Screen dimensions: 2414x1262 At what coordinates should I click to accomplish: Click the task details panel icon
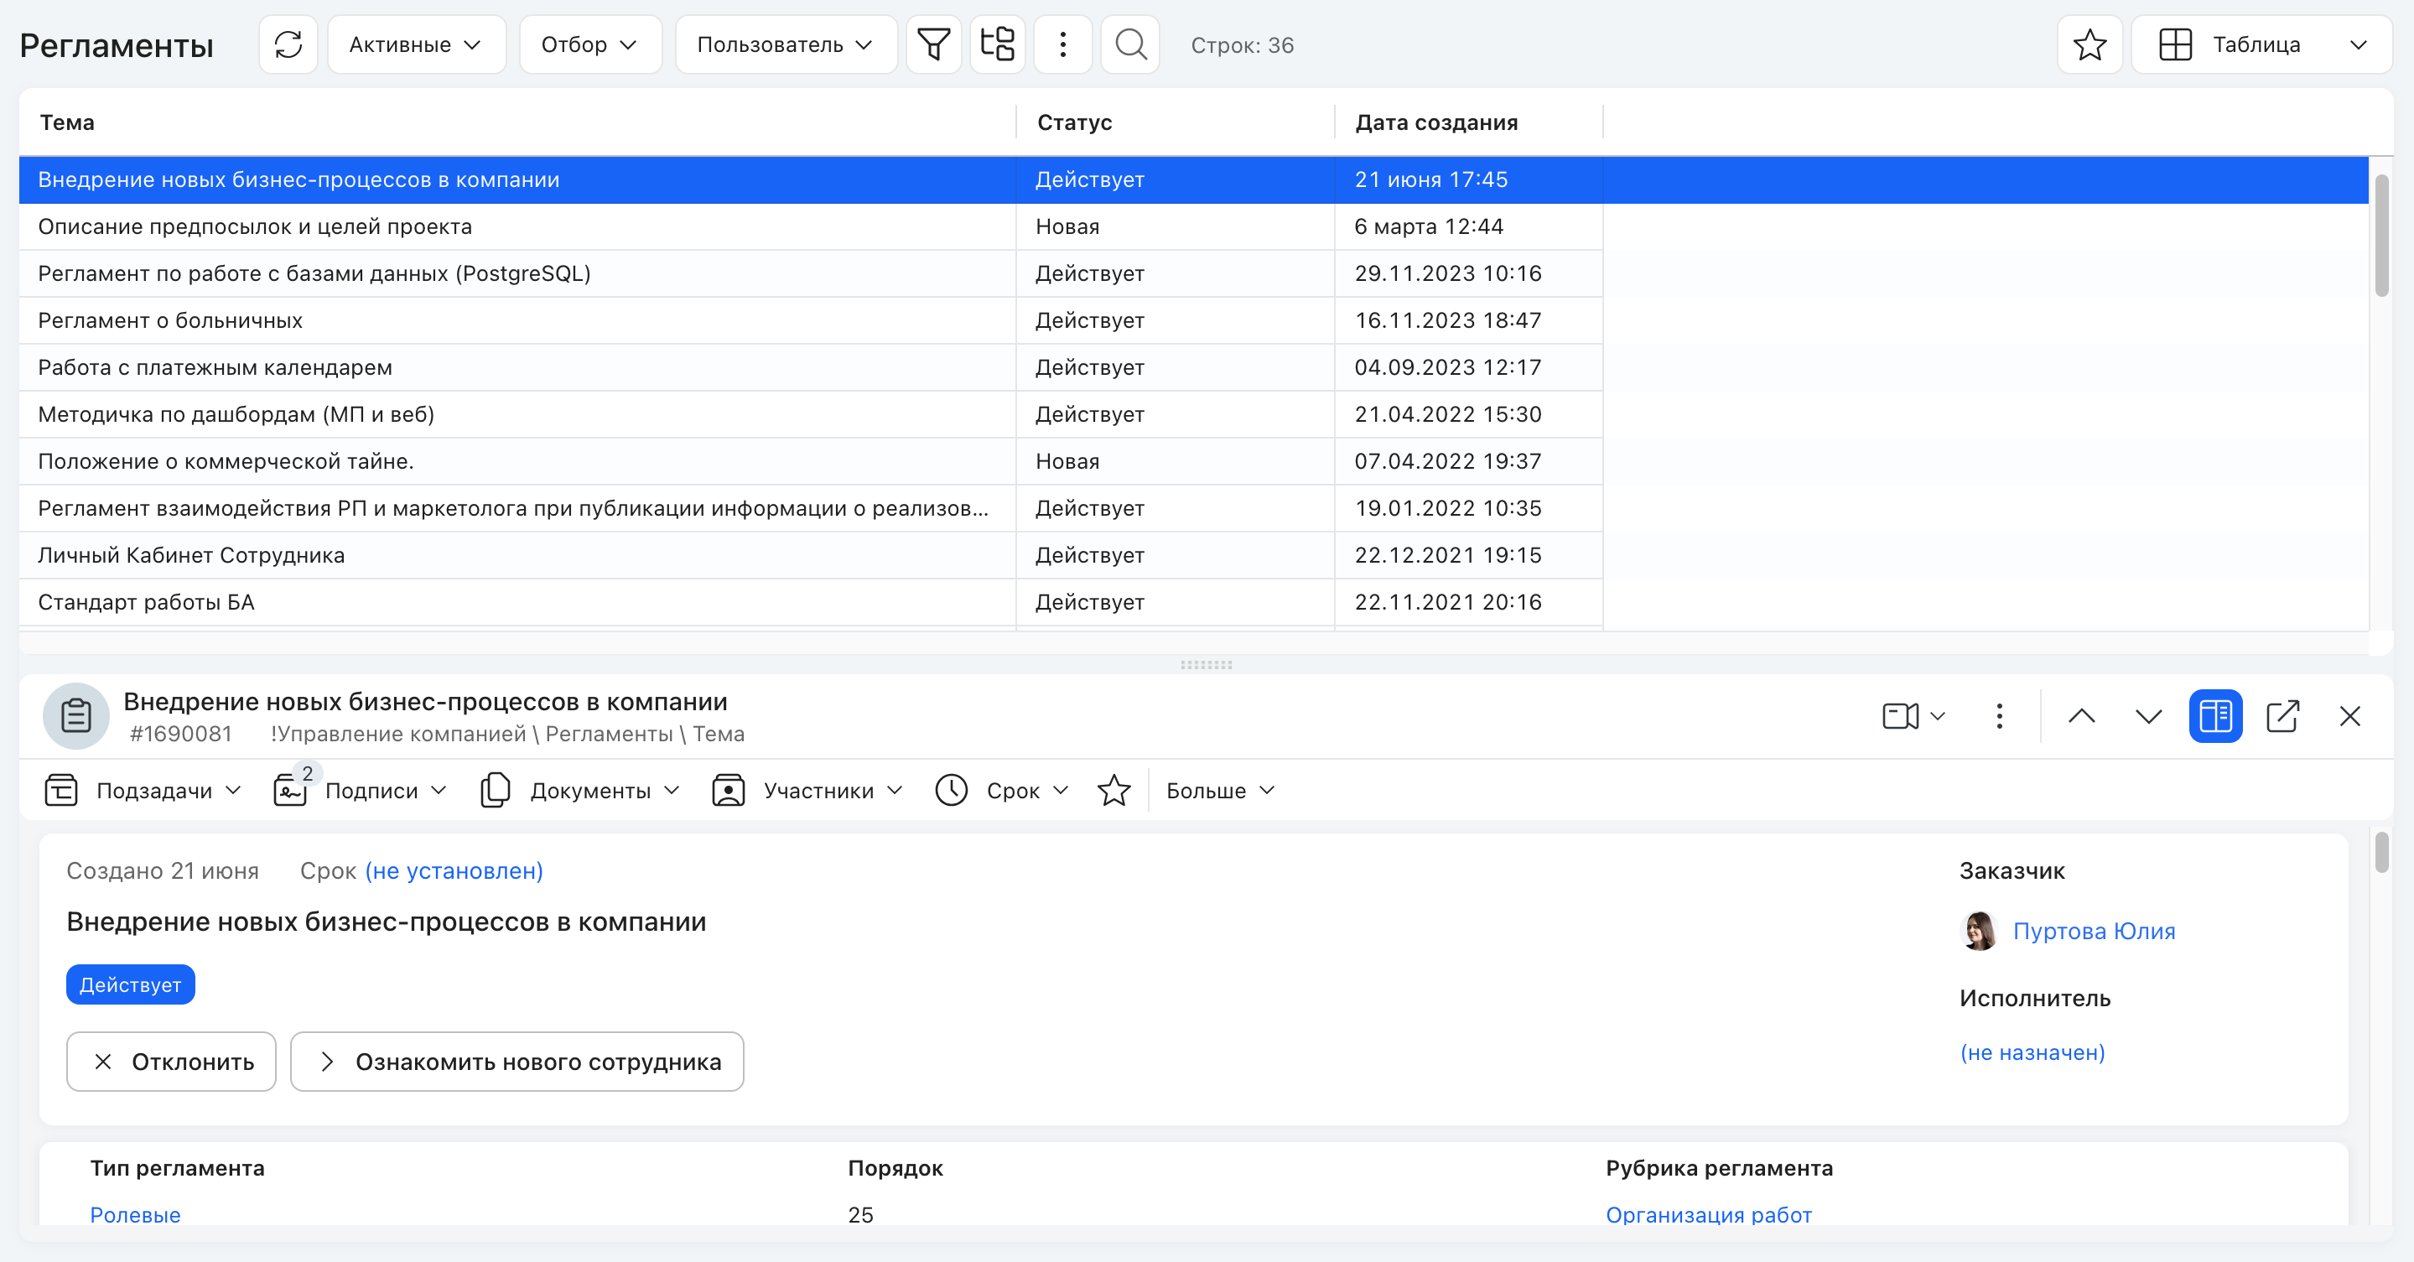(x=2216, y=715)
